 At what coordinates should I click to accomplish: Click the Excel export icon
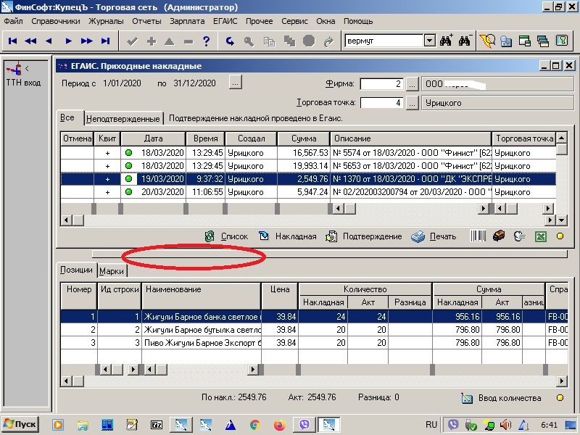point(539,236)
